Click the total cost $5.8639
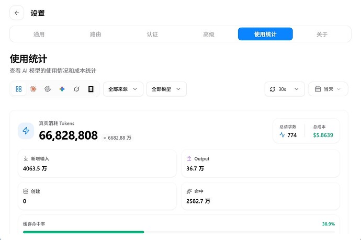Viewport: 361px width, 240px height. (323, 135)
